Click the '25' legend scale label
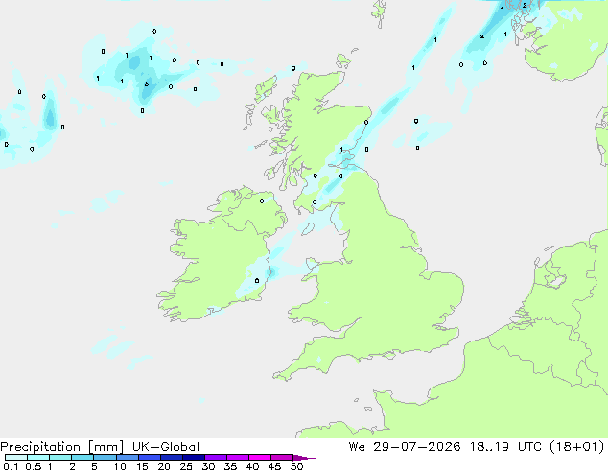Image resolution: width=608 pixels, height=470 pixels. [186, 466]
